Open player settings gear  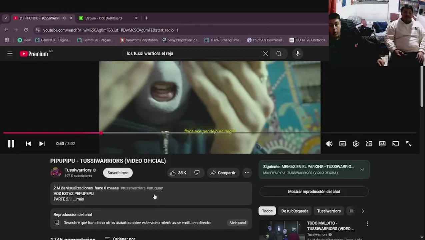coord(356,144)
